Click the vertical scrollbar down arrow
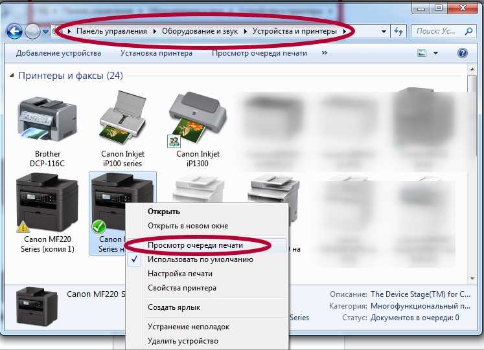Image resolution: width=484 pixels, height=350 pixels. click(472, 279)
